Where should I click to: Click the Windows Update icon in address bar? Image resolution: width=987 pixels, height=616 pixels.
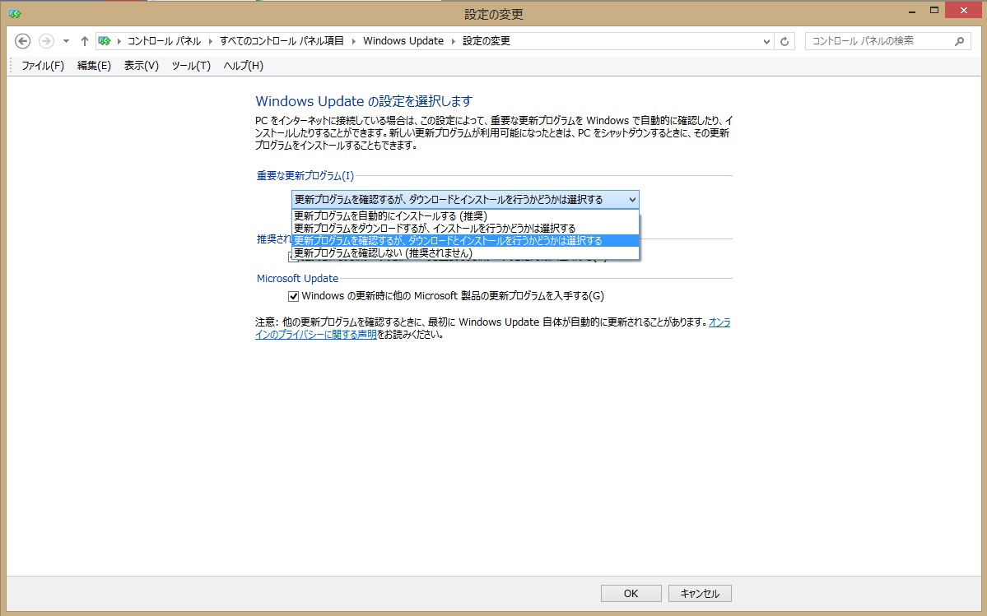pos(105,41)
